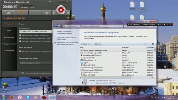Activate the pencil drawing tool on overlay bar
The image size is (178, 100).
point(164,24)
